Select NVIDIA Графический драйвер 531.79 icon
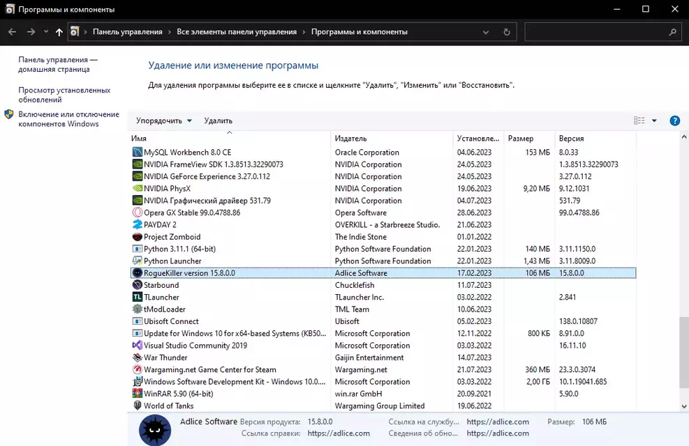The image size is (689, 446). [x=137, y=201]
